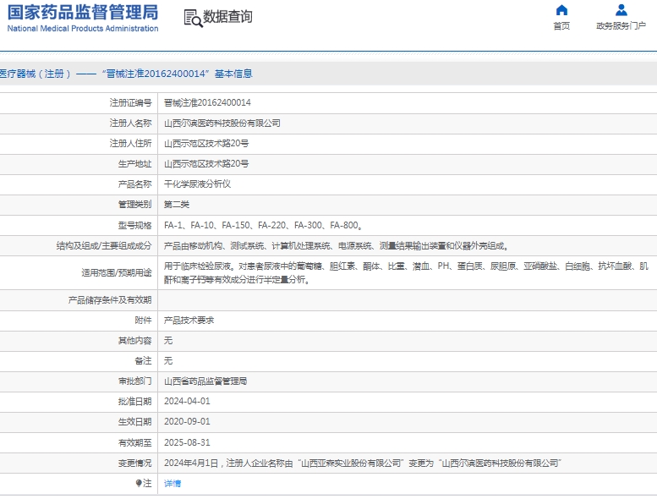Click the 政务服务门户 text label

pos(621,26)
